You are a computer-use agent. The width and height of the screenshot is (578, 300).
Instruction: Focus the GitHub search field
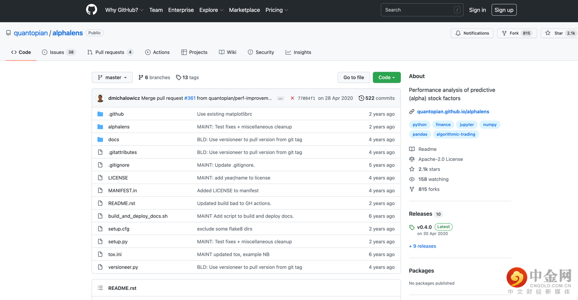point(422,10)
